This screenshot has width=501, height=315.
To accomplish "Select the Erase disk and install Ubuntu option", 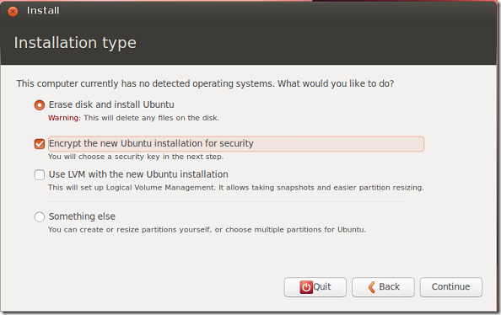I will [x=40, y=105].
